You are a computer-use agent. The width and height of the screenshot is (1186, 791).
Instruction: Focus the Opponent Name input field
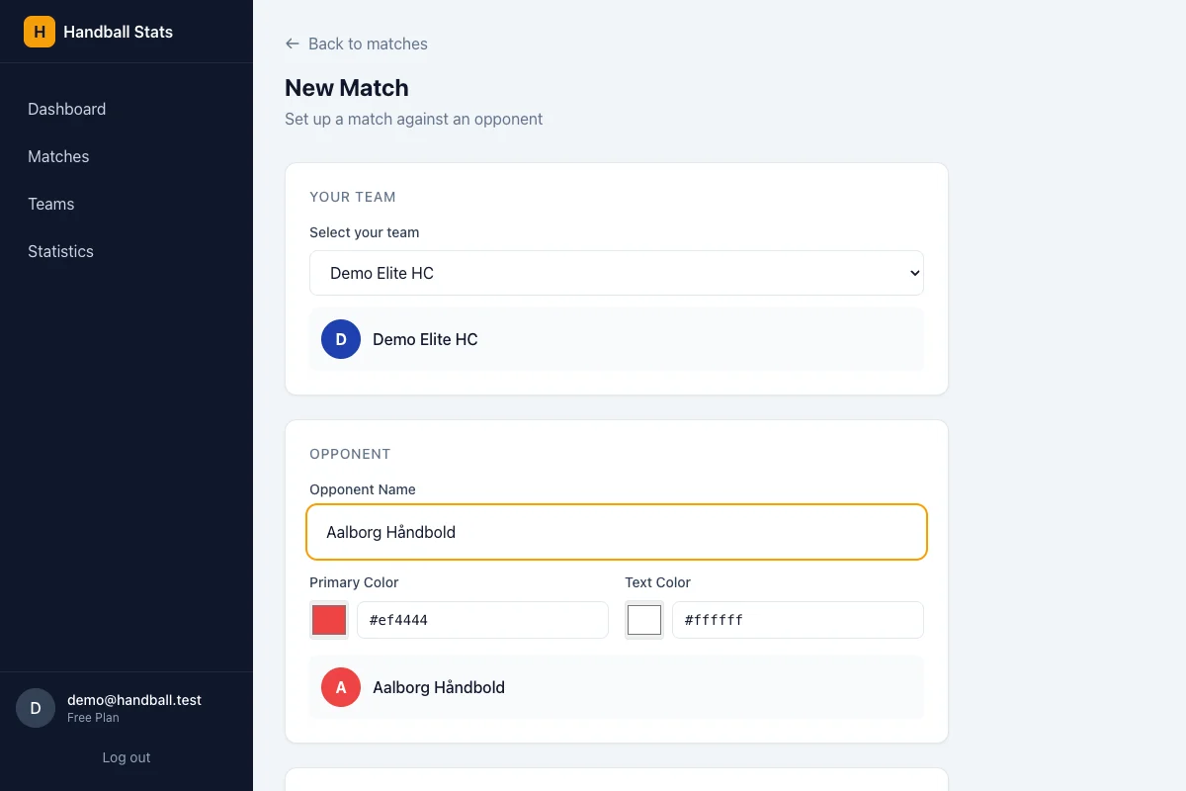coord(617,532)
